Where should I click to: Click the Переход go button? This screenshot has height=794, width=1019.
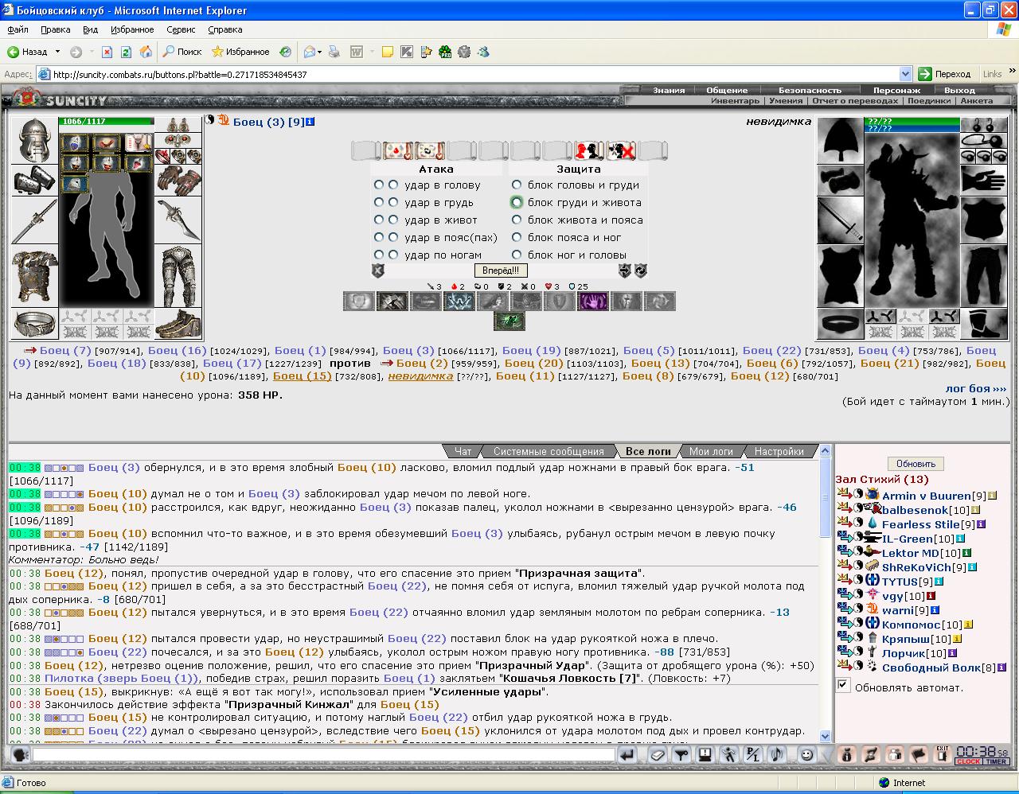[x=945, y=74]
